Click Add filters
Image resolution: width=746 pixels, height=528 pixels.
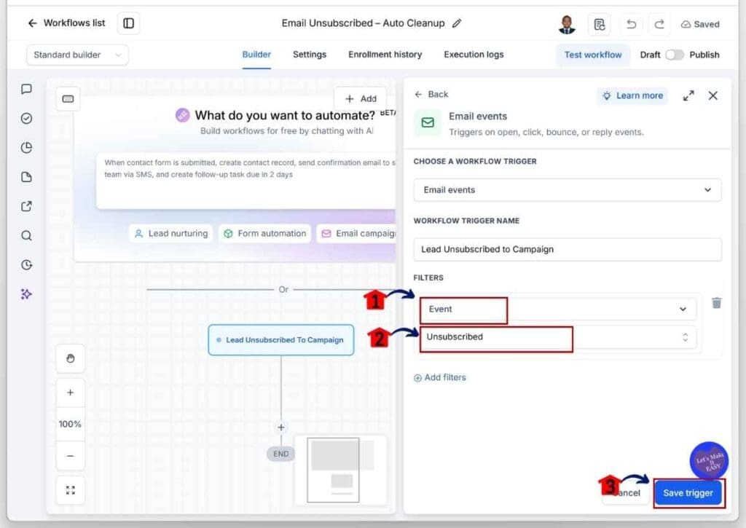439,378
